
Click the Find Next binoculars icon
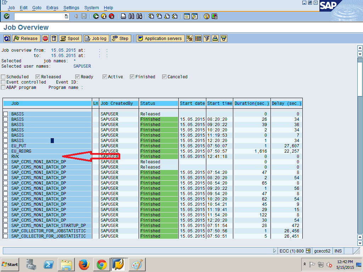[x=139, y=16]
